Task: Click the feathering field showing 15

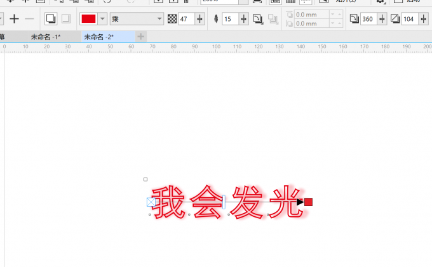Action: click(x=230, y=19)
